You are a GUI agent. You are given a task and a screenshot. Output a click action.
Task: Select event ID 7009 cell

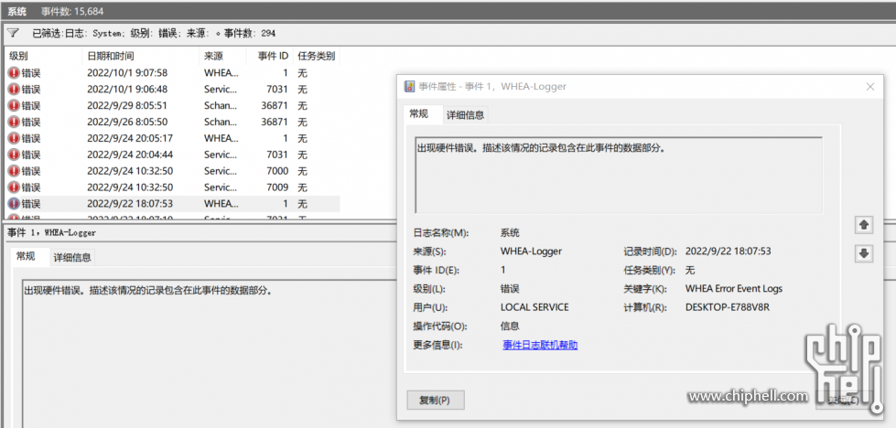tap(277, 187)
